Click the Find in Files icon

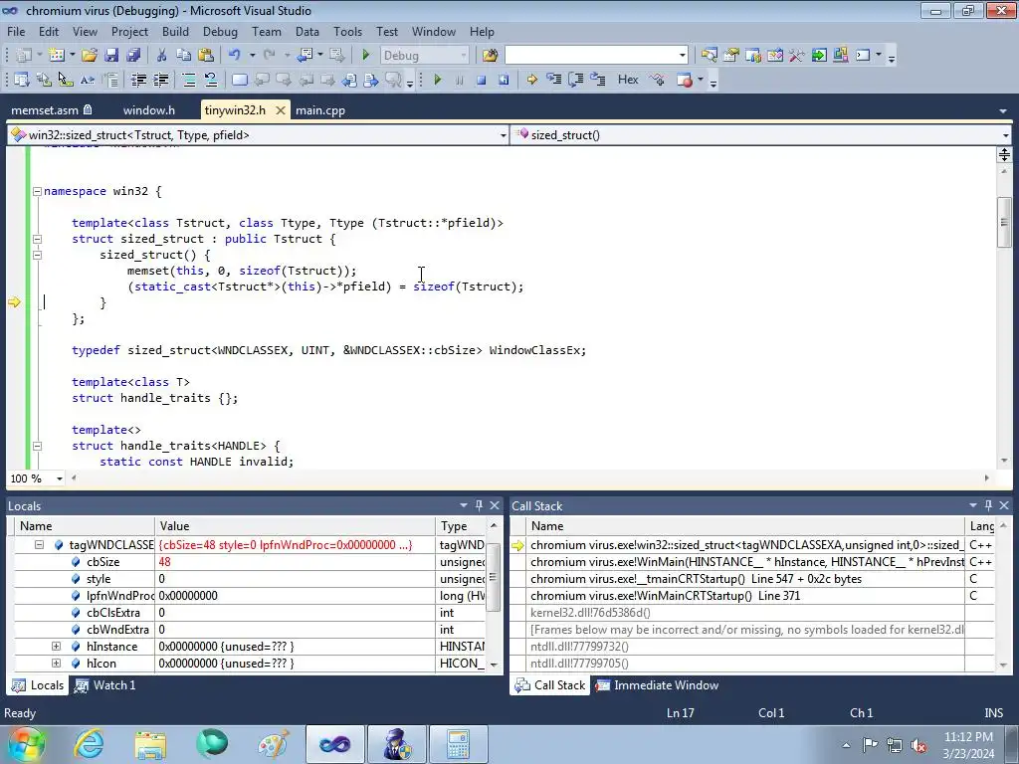[x=490, y=56]
